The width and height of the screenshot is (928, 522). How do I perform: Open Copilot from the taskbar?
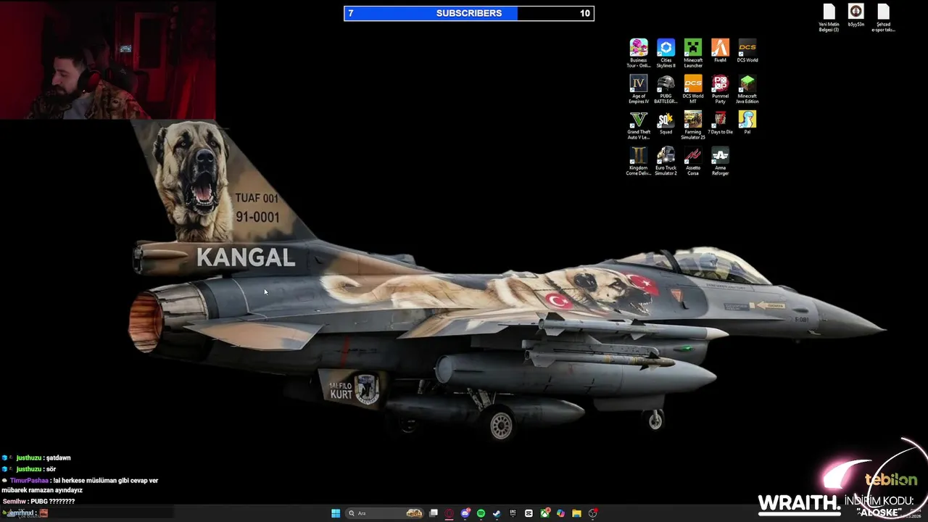click(x=560, y=513)
